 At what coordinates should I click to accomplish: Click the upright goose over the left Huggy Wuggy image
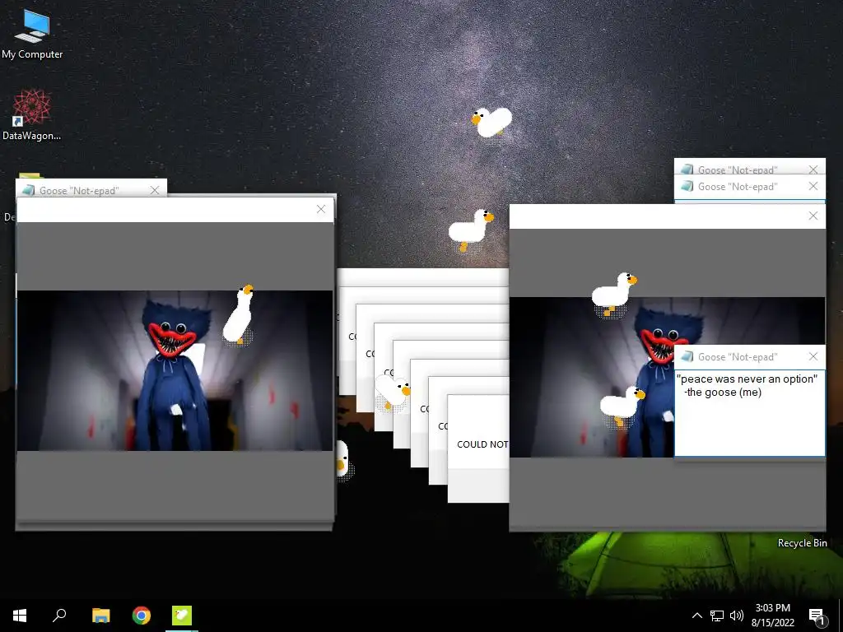[x=238, y=314]
